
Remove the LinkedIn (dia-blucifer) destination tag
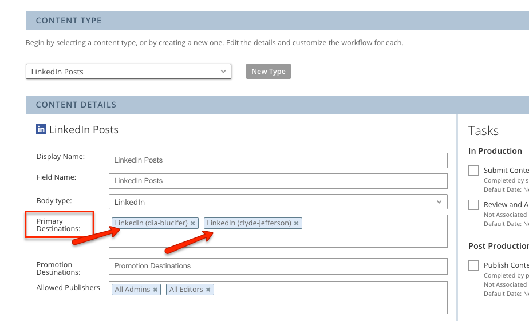(192, 223)
